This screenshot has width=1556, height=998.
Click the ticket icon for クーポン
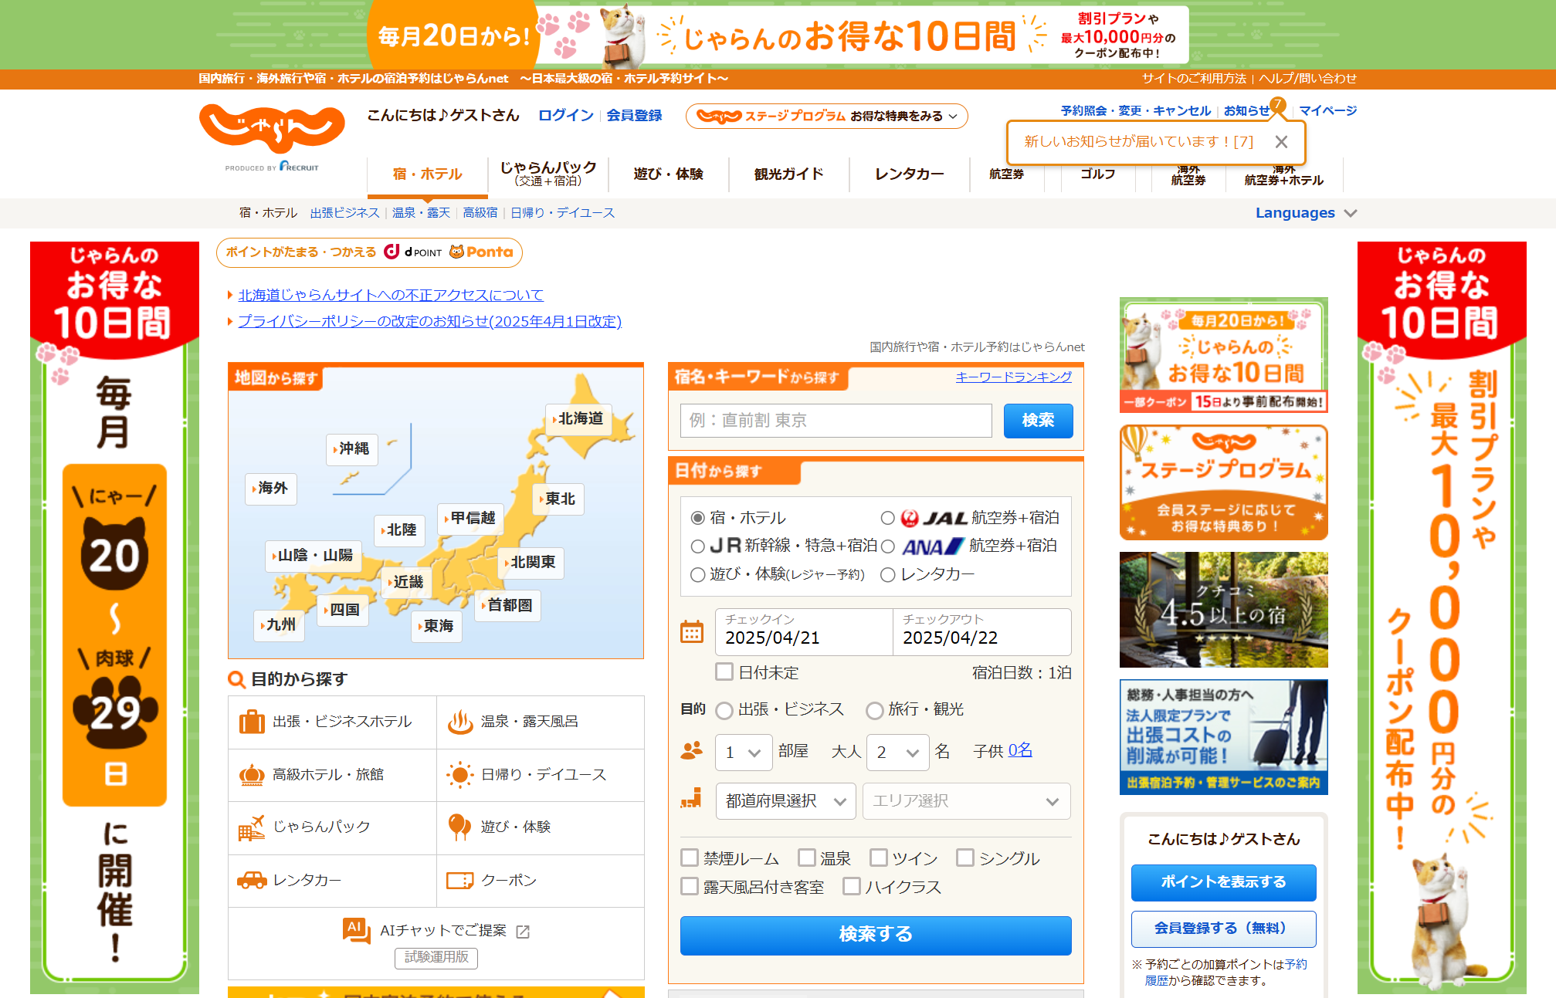click(x=460, y=880)
